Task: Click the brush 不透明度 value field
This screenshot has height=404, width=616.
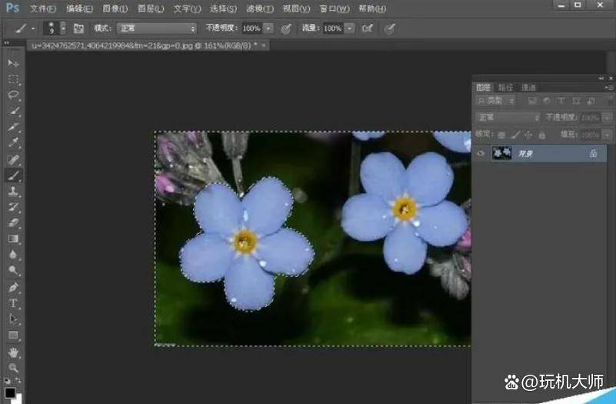Action: (x=251, y=28)
